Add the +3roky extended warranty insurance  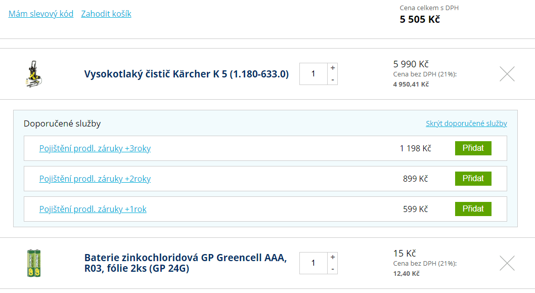473,148
